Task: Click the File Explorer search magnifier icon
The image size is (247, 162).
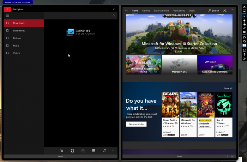Action: (104, 151)
